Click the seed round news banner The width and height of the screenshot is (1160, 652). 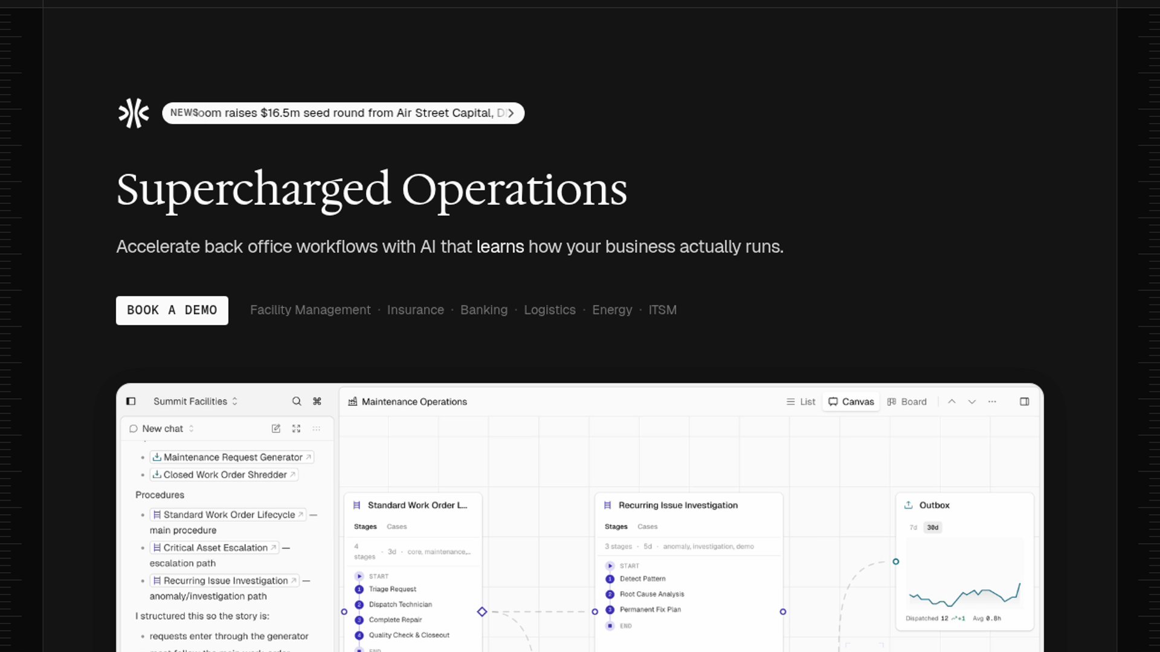(x=343, y=113)
